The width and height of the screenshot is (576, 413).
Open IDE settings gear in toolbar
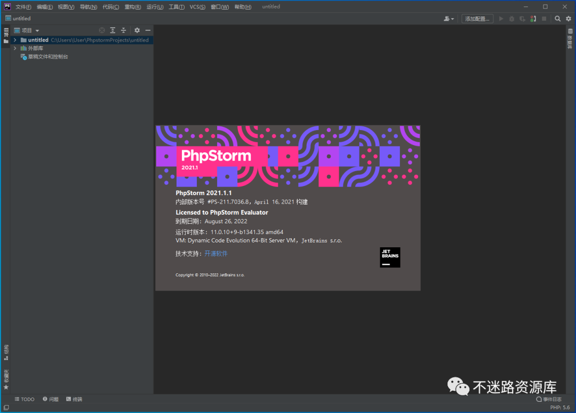pos(569,19)
